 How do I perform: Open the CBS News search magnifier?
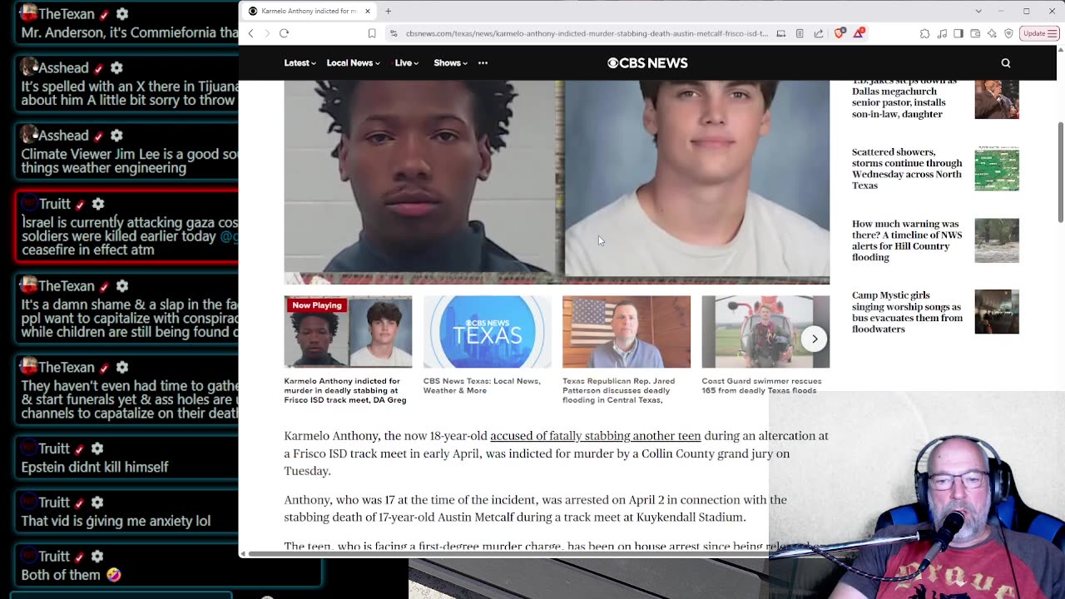click(x=1006, y=63)
